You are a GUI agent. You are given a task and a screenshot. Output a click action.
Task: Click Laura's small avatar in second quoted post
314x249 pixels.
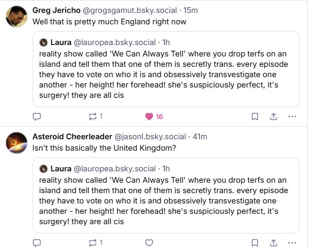pyautogui.click(x=44, y=169)
